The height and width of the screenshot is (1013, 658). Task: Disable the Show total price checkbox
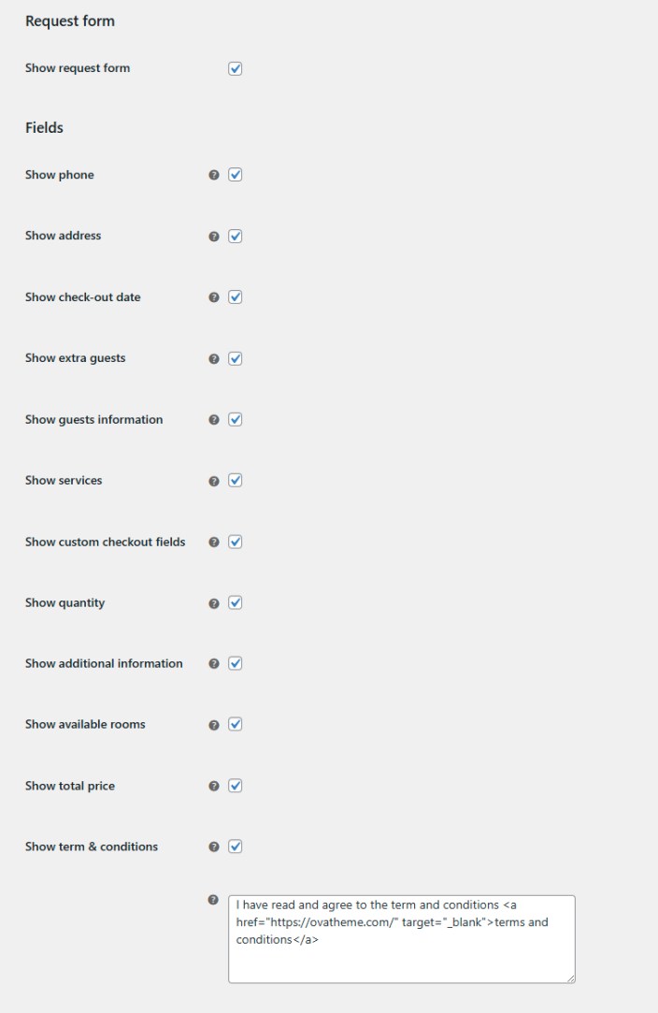(x=236, y=786)
